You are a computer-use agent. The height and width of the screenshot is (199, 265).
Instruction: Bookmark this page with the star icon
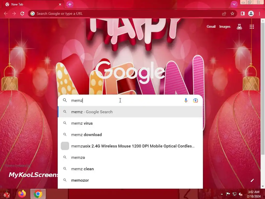tap(232, 13)
